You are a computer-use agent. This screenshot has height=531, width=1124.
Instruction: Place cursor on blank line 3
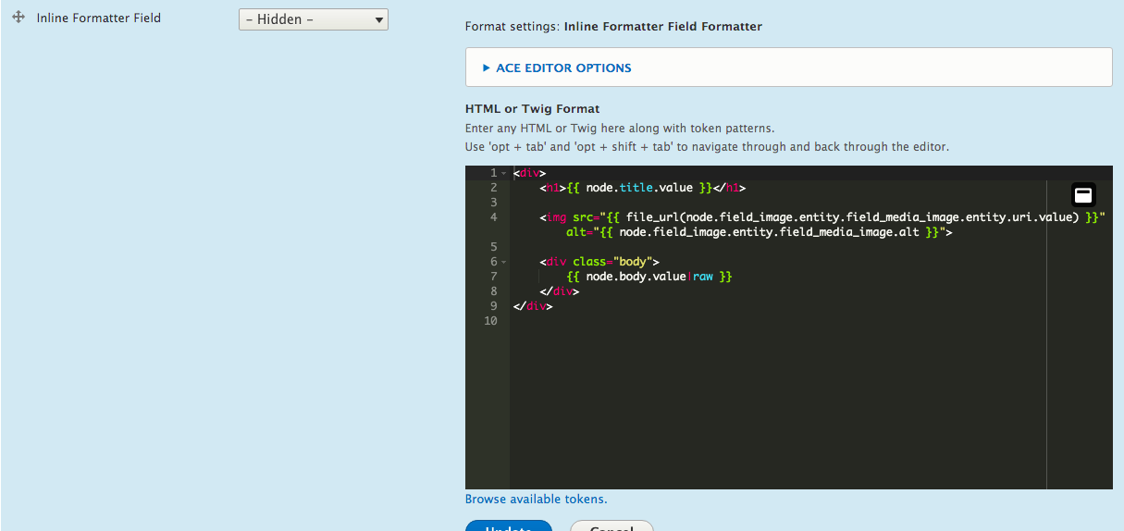coord(648,203)
